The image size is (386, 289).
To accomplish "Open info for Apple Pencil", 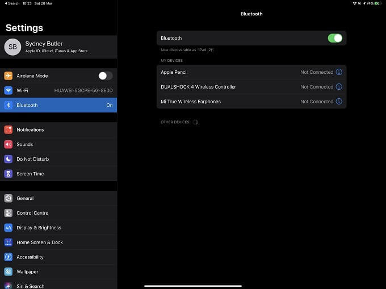I will (x=339, y=72).
